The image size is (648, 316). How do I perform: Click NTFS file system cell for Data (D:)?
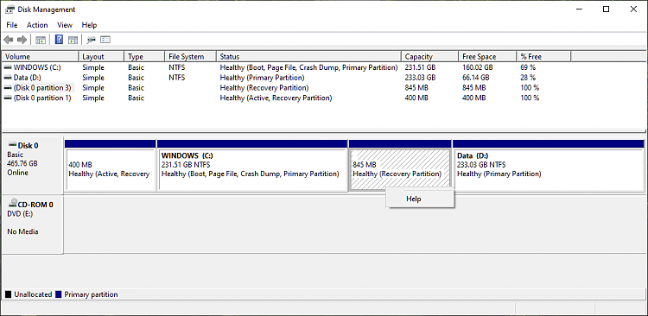176,78
